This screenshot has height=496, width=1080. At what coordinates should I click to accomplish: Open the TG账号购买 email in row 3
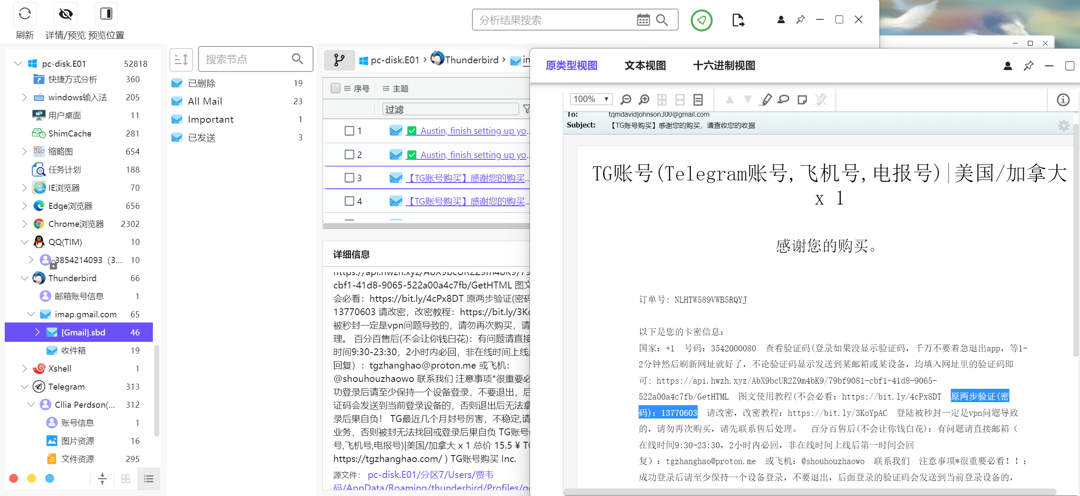pos(468,178)
